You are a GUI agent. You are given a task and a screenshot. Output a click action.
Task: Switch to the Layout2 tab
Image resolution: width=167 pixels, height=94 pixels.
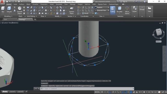point(20,91)
